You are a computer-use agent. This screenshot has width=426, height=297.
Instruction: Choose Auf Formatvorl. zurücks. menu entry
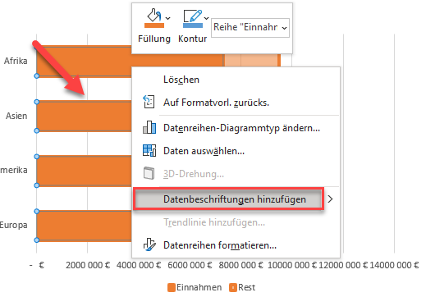216,103
